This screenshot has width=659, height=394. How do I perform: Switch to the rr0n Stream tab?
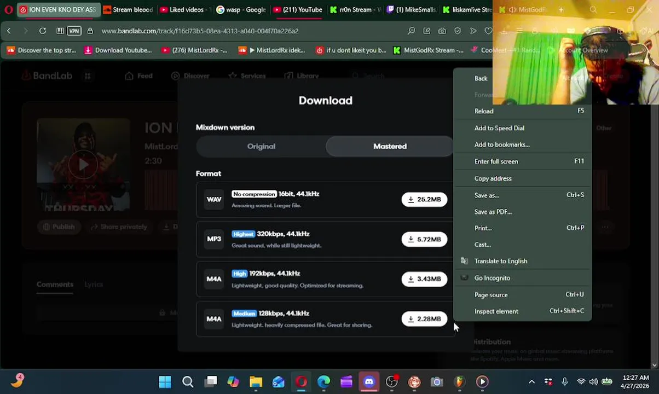(355, 10)
